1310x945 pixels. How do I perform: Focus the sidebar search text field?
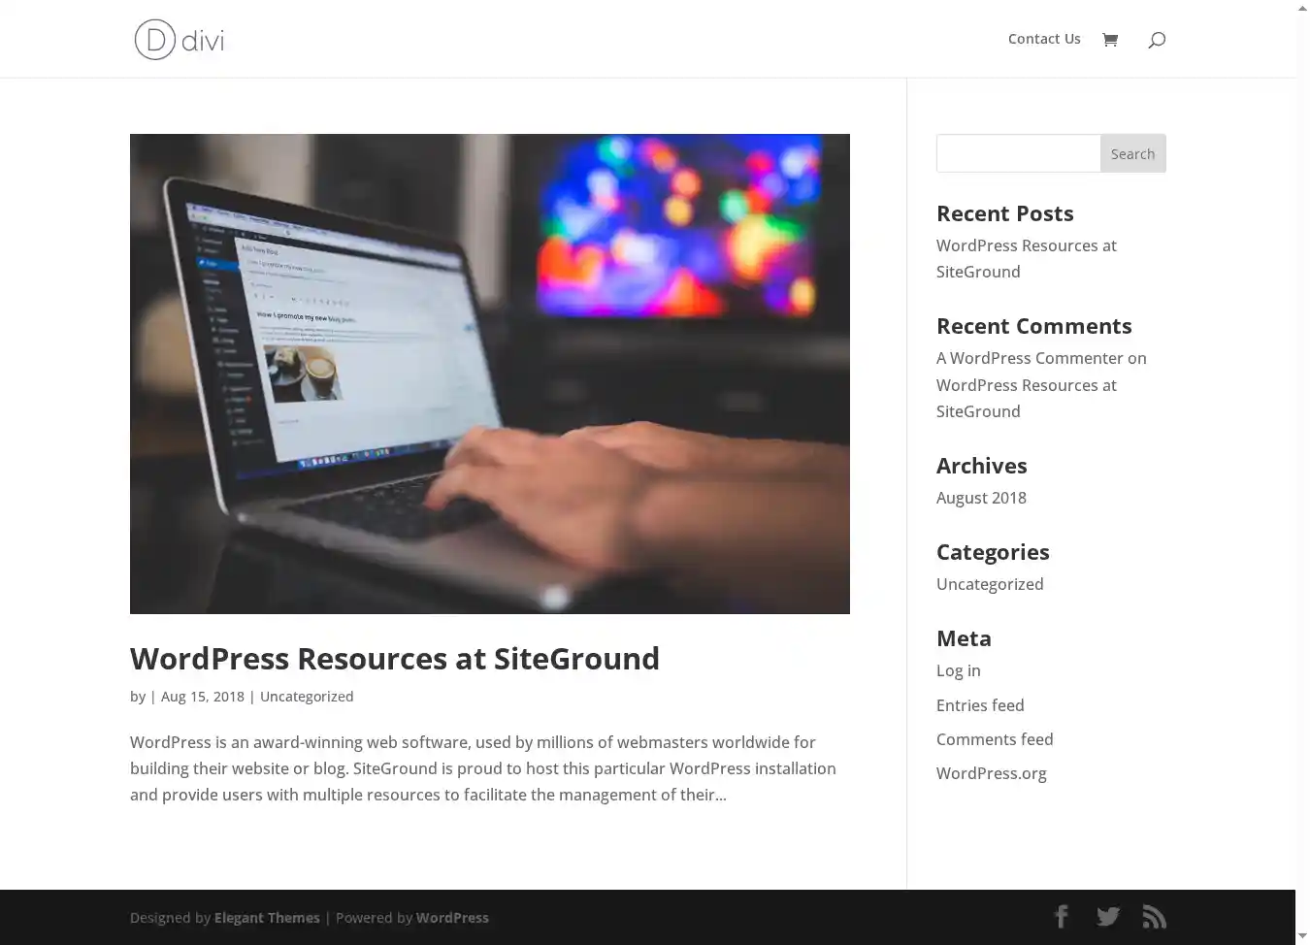tap(1018, 153)
